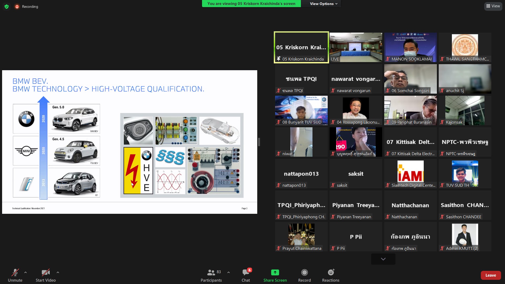Expand audio options arrow next to Unmute
Image resolution: width=505 pixels, height=284 pixels.
[x=26, y=272]
